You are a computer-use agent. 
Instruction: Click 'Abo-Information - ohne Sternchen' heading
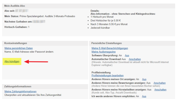[123, 14]
